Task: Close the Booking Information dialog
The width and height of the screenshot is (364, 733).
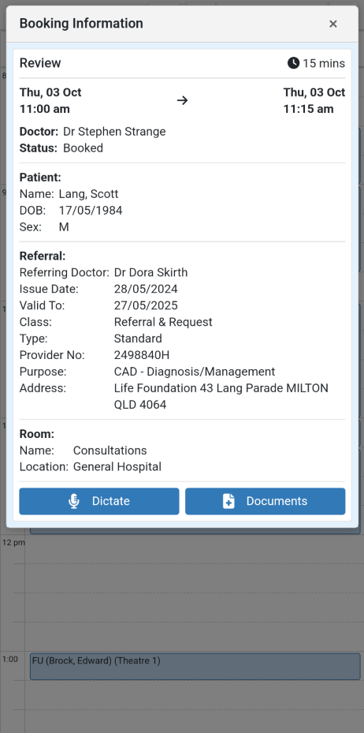Action: [x=332, y=24]
